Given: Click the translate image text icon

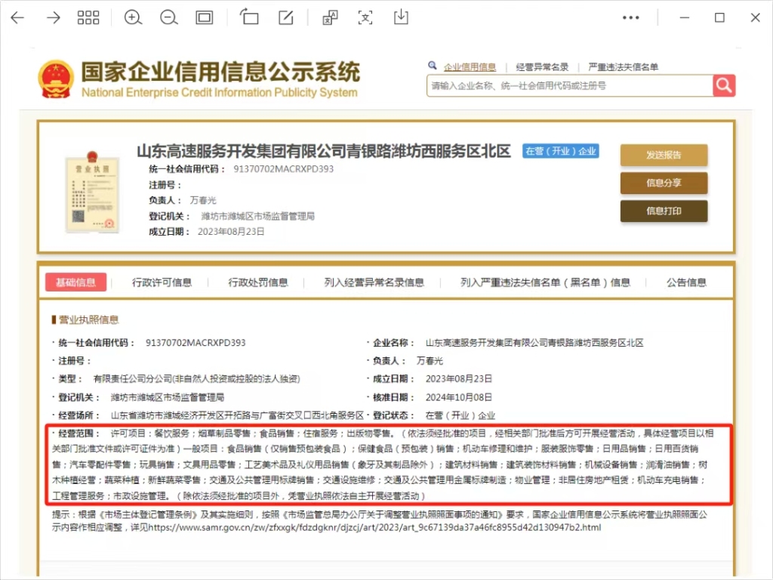Looking at the screenshot, I should pyautogui.click(x=330, y=18).
